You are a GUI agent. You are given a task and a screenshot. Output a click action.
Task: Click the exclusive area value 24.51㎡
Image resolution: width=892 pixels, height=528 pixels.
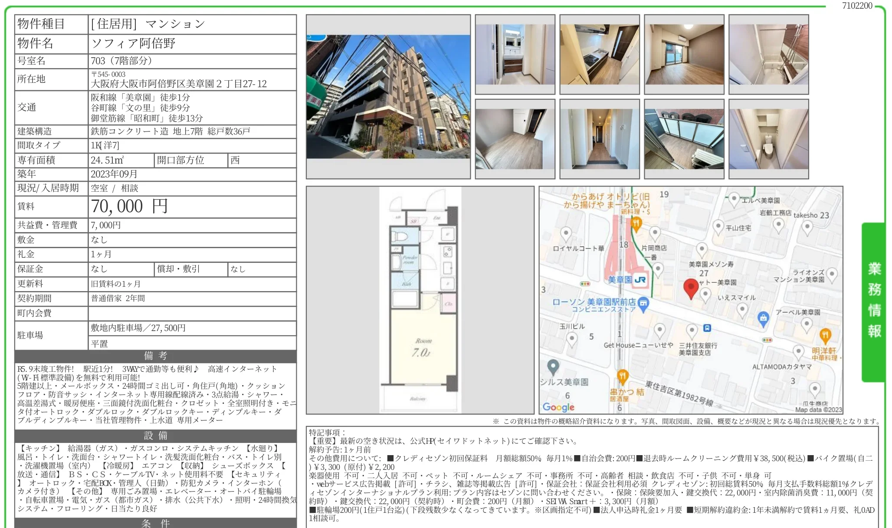(107, 160)
